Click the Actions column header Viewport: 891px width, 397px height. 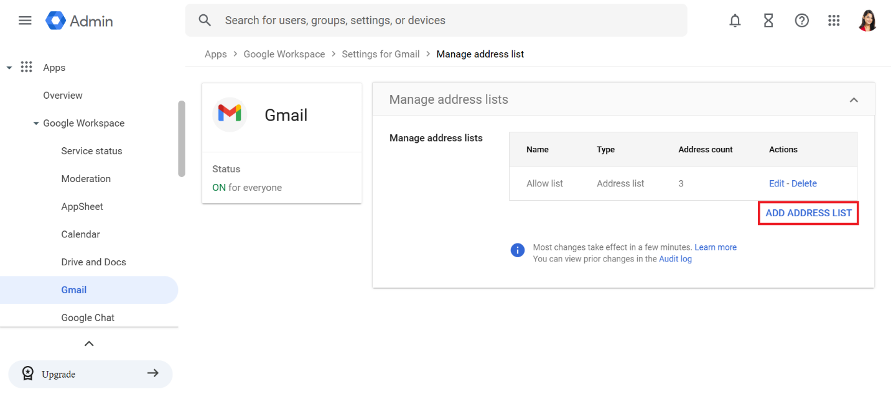tap(783, 150)
